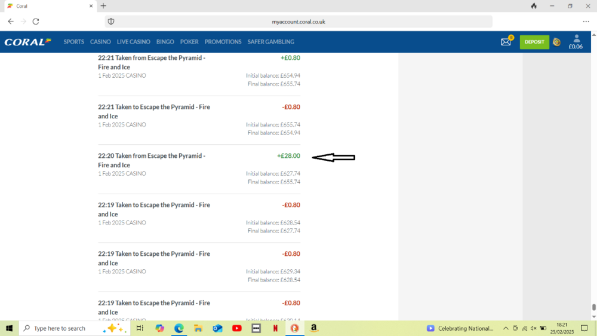Open the account profile icon

point(576,39)
